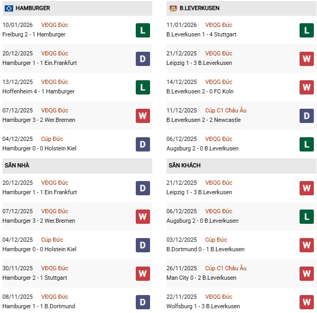
Task: Open the Hoffenheim 4 - 1 Hamburger match
Action: 39,92
